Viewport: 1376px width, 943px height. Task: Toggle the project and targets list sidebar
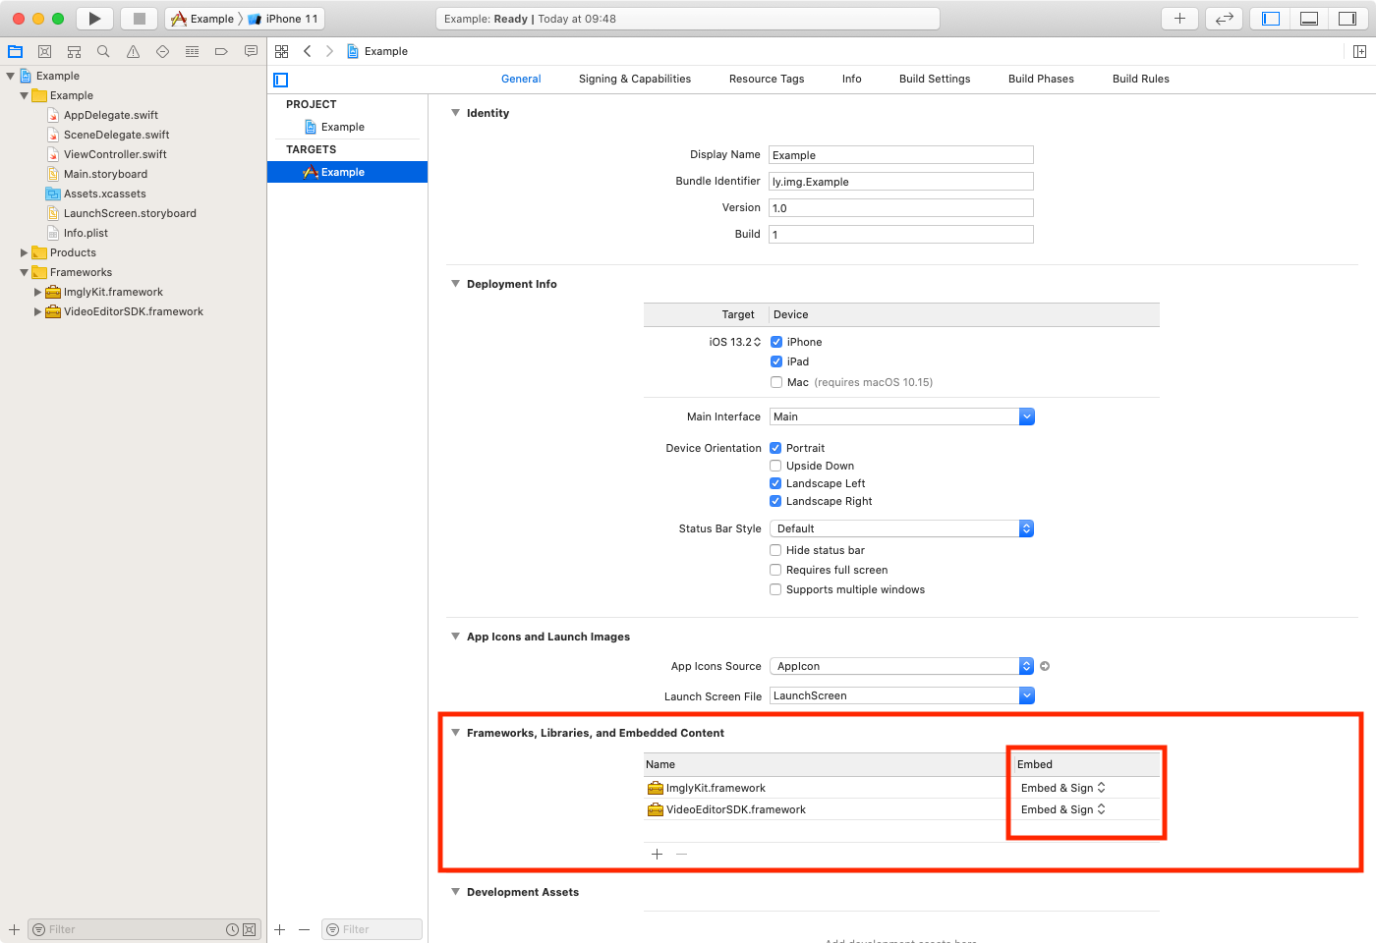pos(281,80)
